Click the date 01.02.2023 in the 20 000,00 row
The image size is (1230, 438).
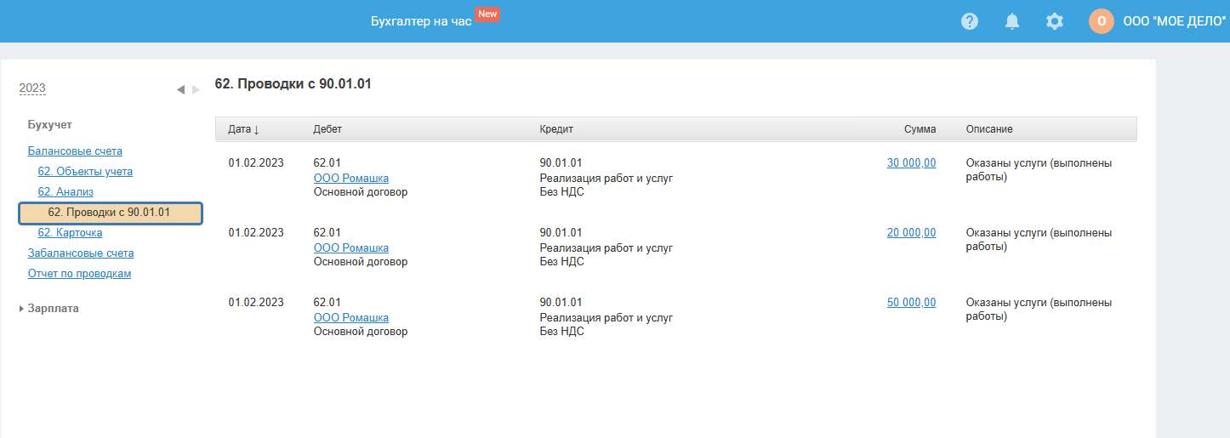[256, 233]
